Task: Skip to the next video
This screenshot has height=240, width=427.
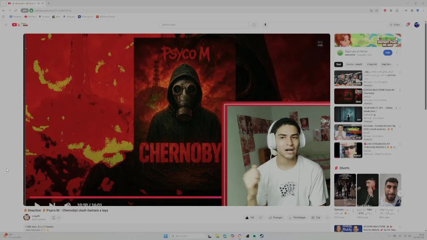Action: [x=52, y=204]
